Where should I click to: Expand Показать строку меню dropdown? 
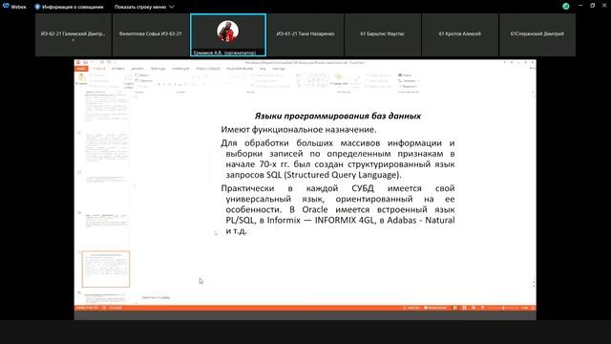coord(144,7)
